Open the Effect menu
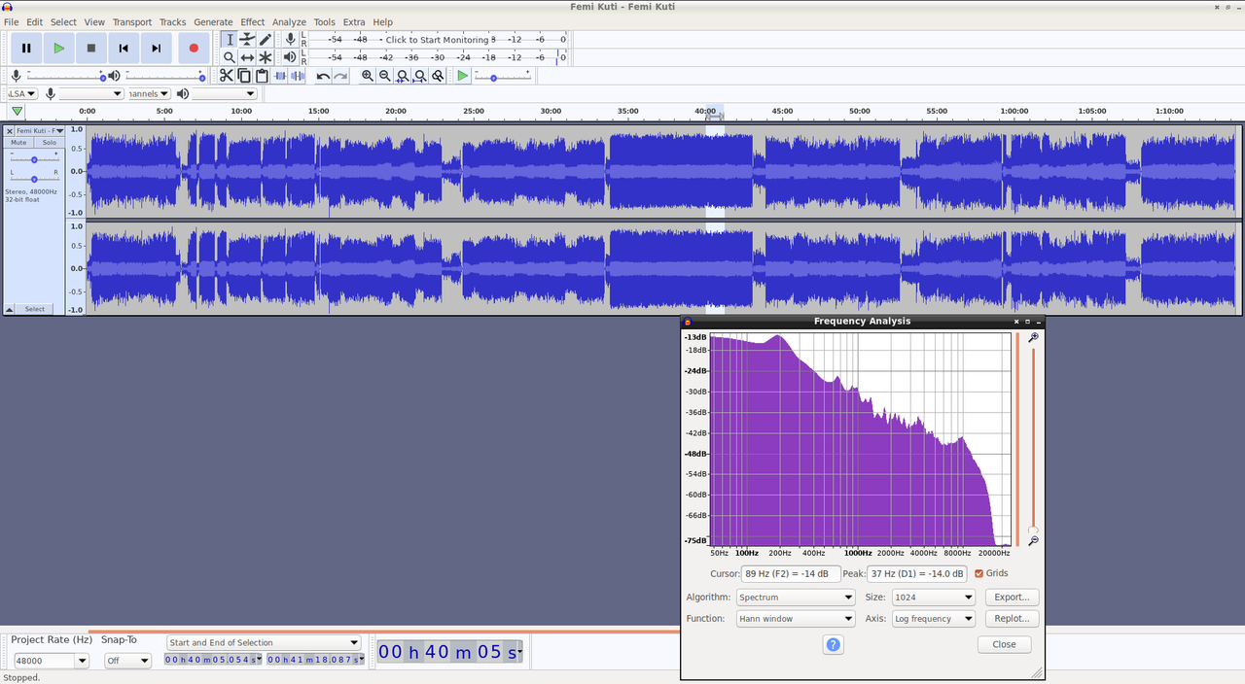The image size is (1245, 684). [253, 21]
